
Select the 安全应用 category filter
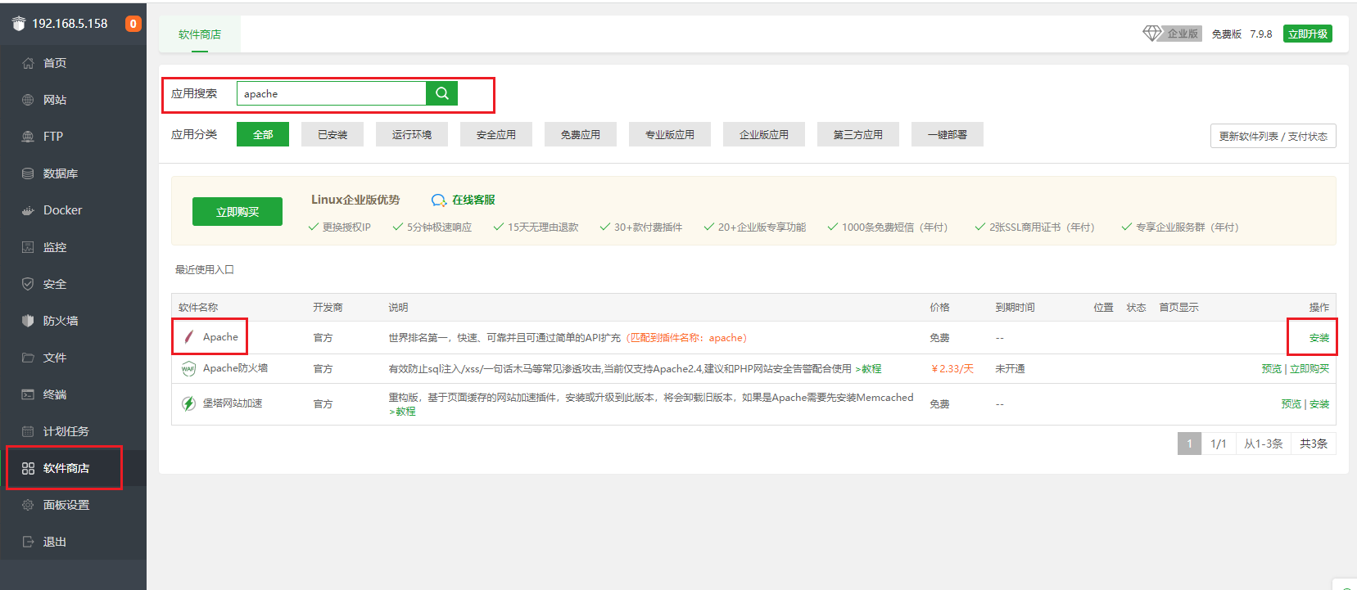496,134
